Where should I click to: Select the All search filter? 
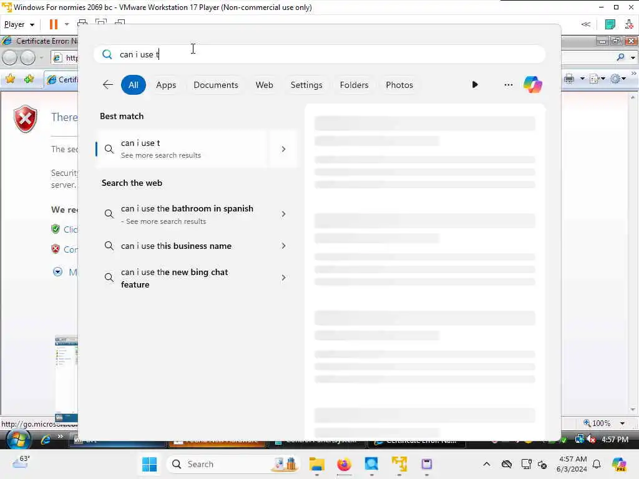click(x=134, y=85)
